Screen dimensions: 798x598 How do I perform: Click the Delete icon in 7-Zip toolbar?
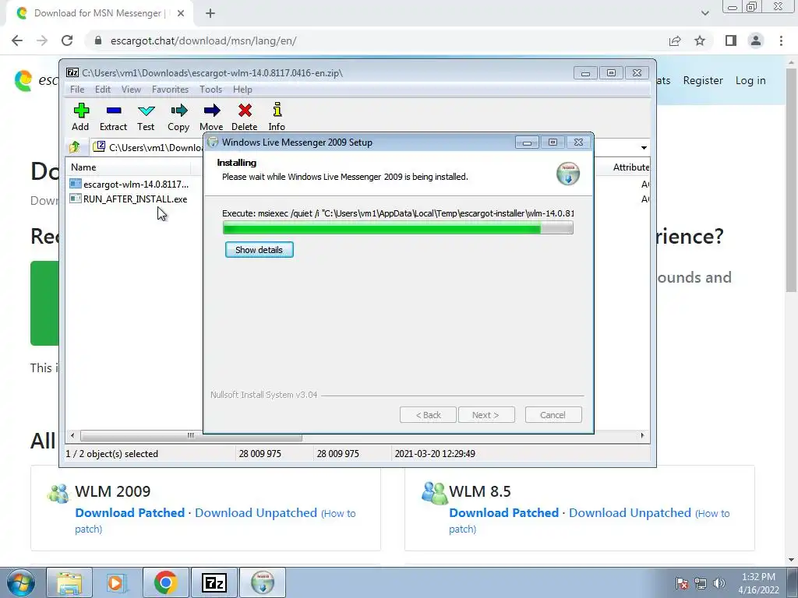244,117
